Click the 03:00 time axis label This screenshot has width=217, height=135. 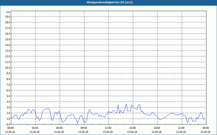point(36,128)
